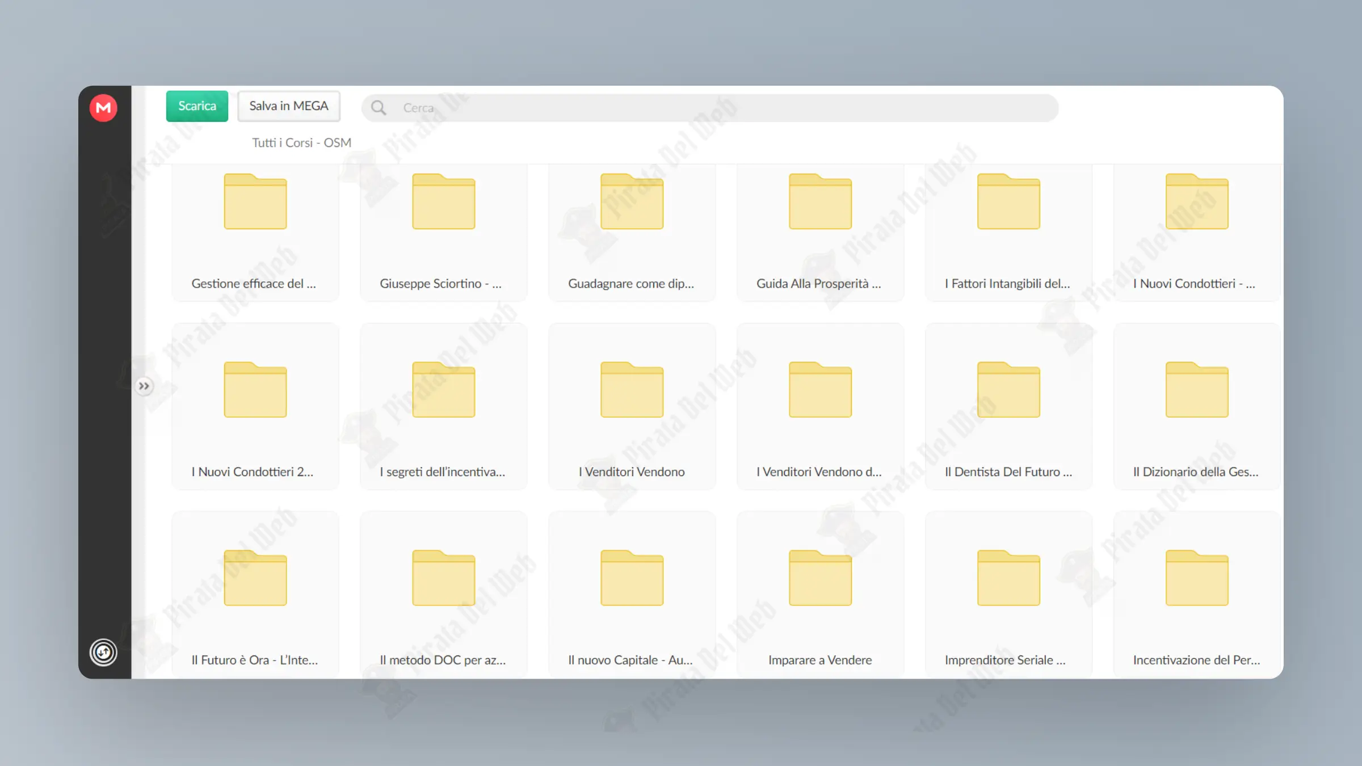
Task: Open the Giuseppe Sciortino folder icon
Action: [x=444, y=201]
